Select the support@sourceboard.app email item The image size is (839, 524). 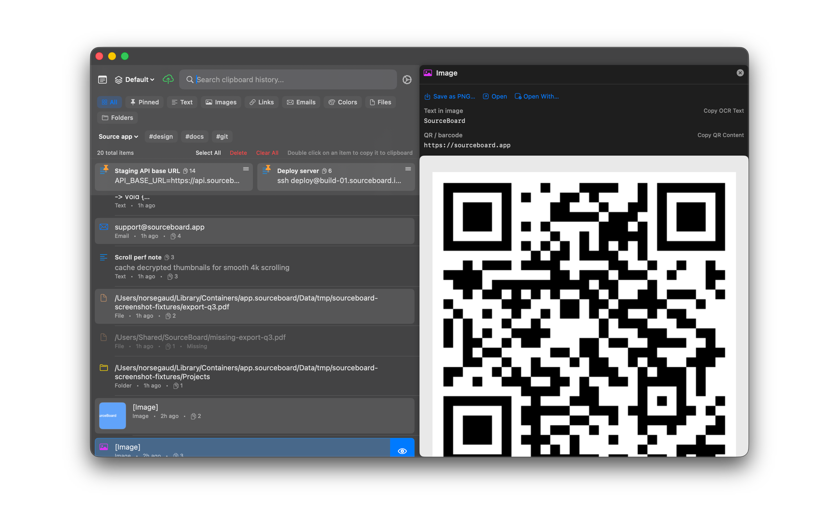click(x=254, y=231)
